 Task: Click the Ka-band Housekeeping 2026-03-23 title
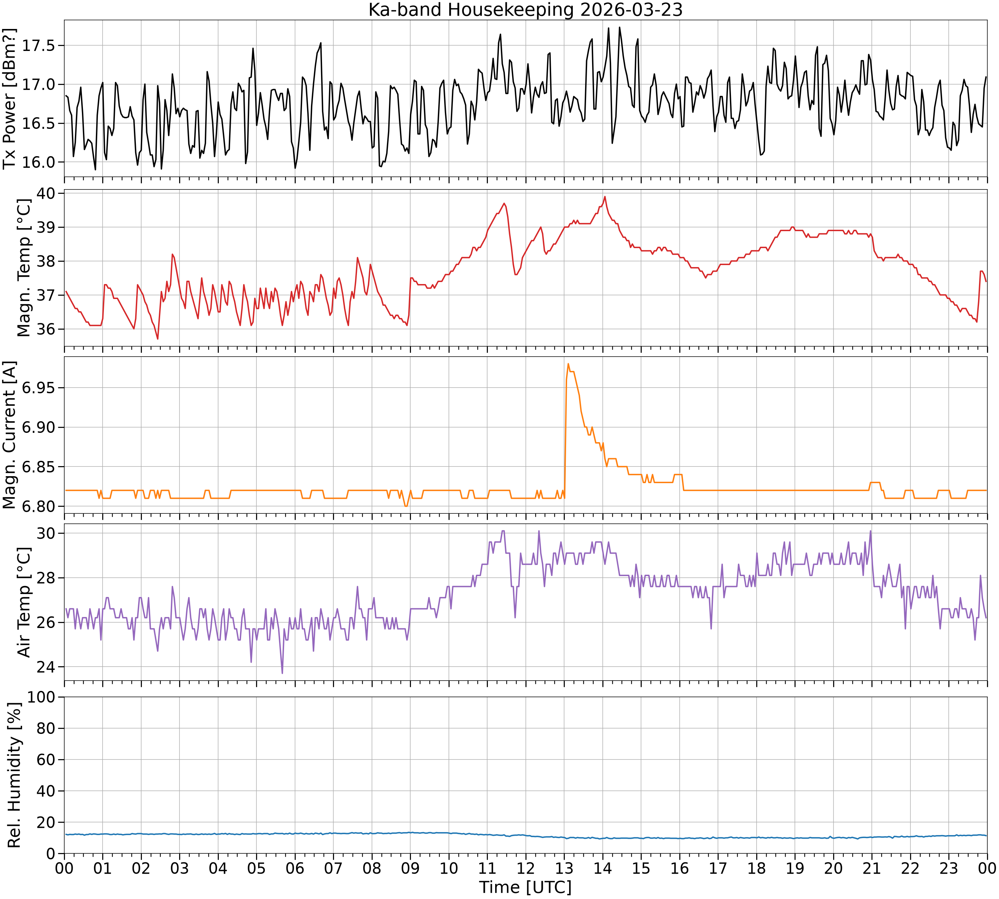pyautogui.click(x=525, y=9)
